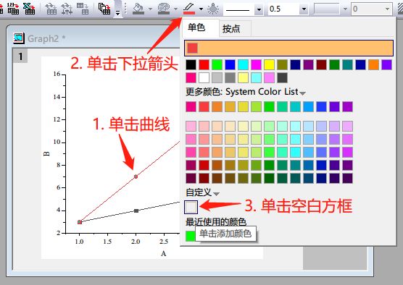The width and height of the screenshot is (403, 285).
Task: Click the X axis tick label 1.5
Action: [107, 242]
